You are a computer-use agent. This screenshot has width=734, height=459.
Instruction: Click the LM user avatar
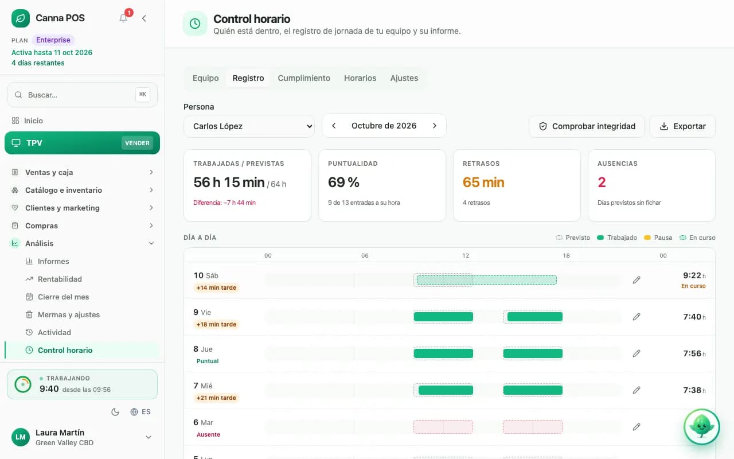(21, 437)
